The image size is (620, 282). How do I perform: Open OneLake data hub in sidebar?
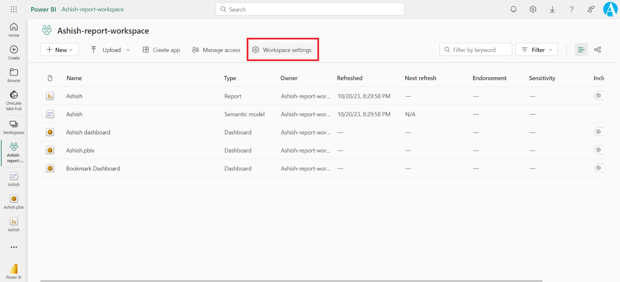point(14,100)
